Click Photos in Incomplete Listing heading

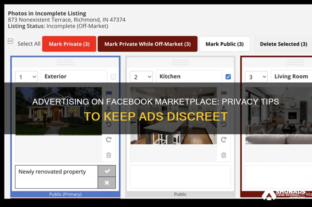click(47, 13)
